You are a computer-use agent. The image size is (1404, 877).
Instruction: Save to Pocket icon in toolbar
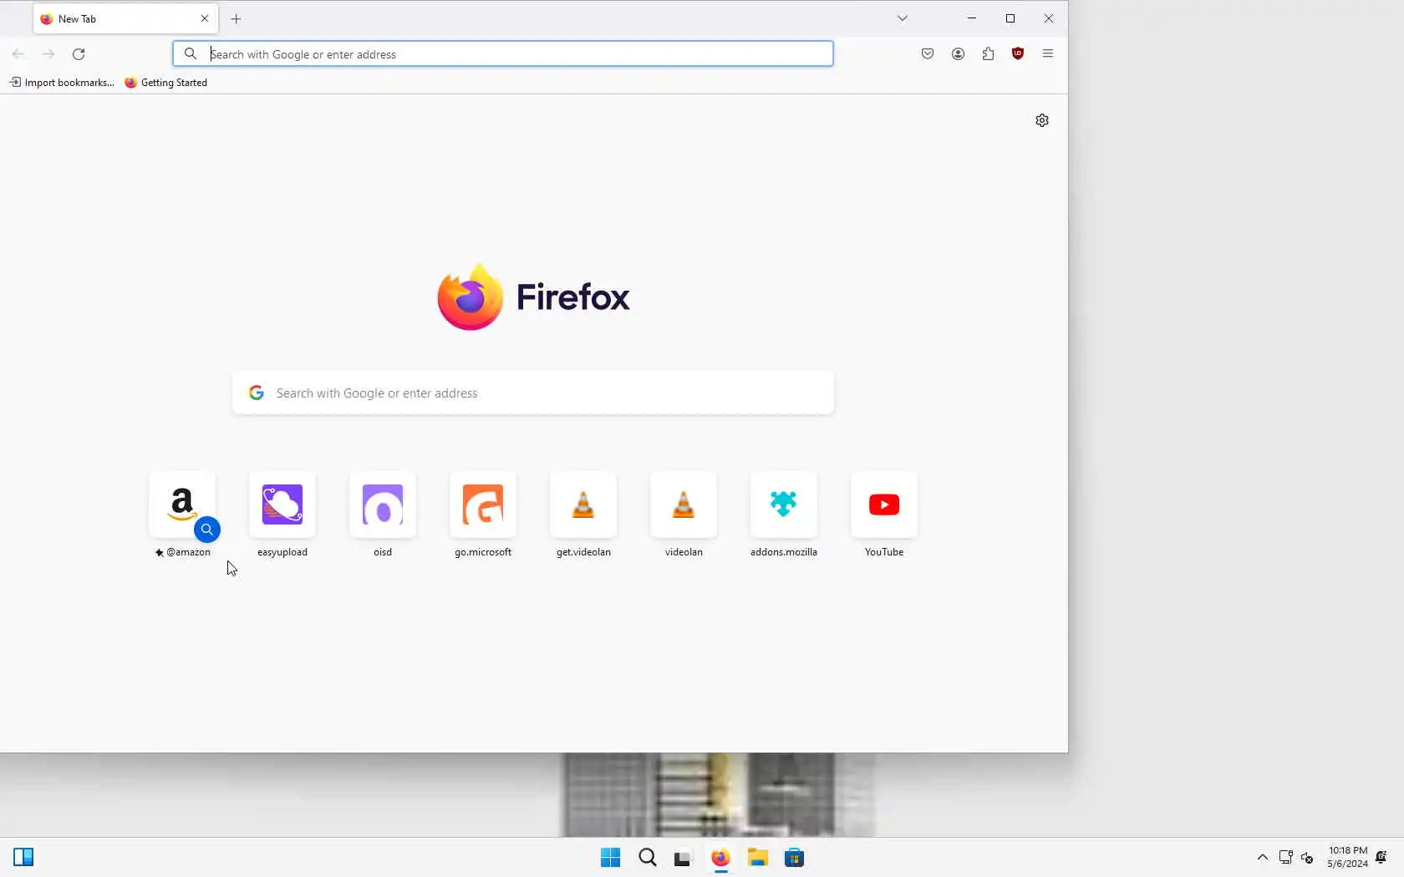point(928,54)
